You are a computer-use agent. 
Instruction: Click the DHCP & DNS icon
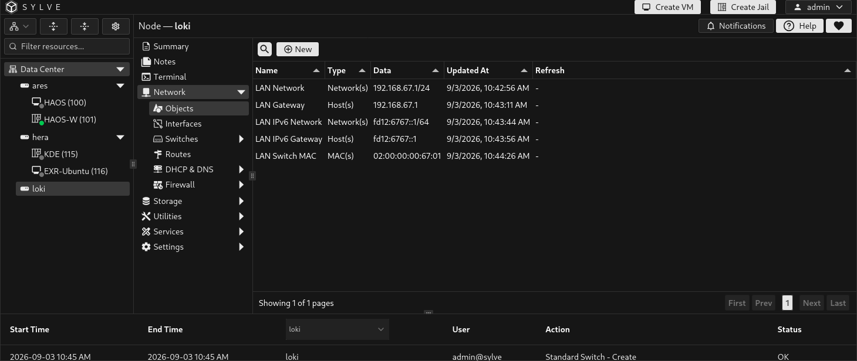click(158, 169)
